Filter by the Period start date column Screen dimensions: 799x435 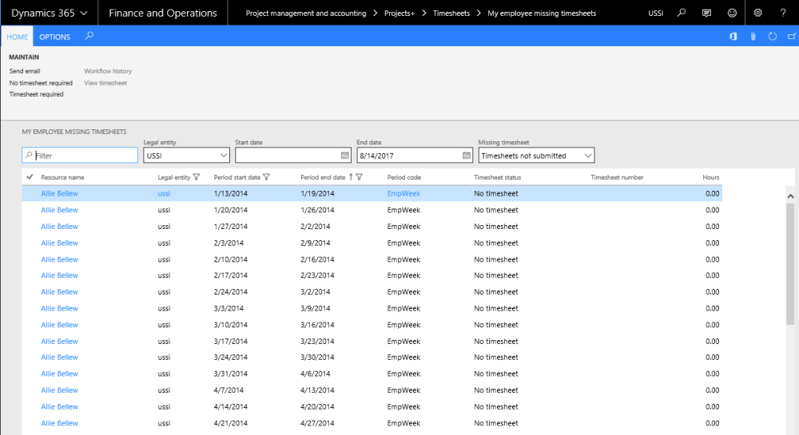click(x=267, y=177)
